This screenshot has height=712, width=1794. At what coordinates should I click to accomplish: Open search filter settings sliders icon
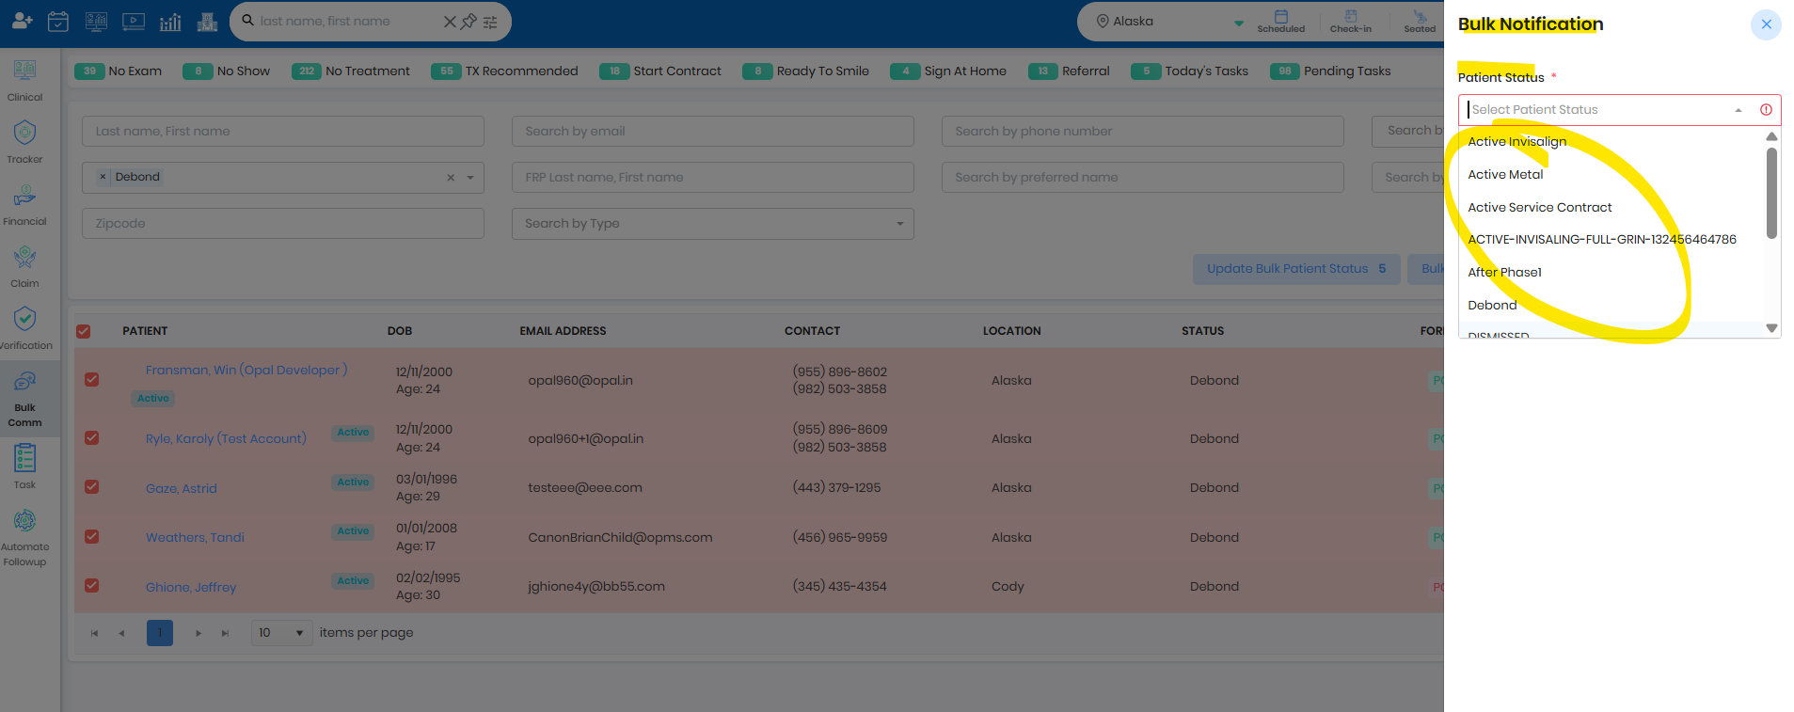(x=490, y=22)
